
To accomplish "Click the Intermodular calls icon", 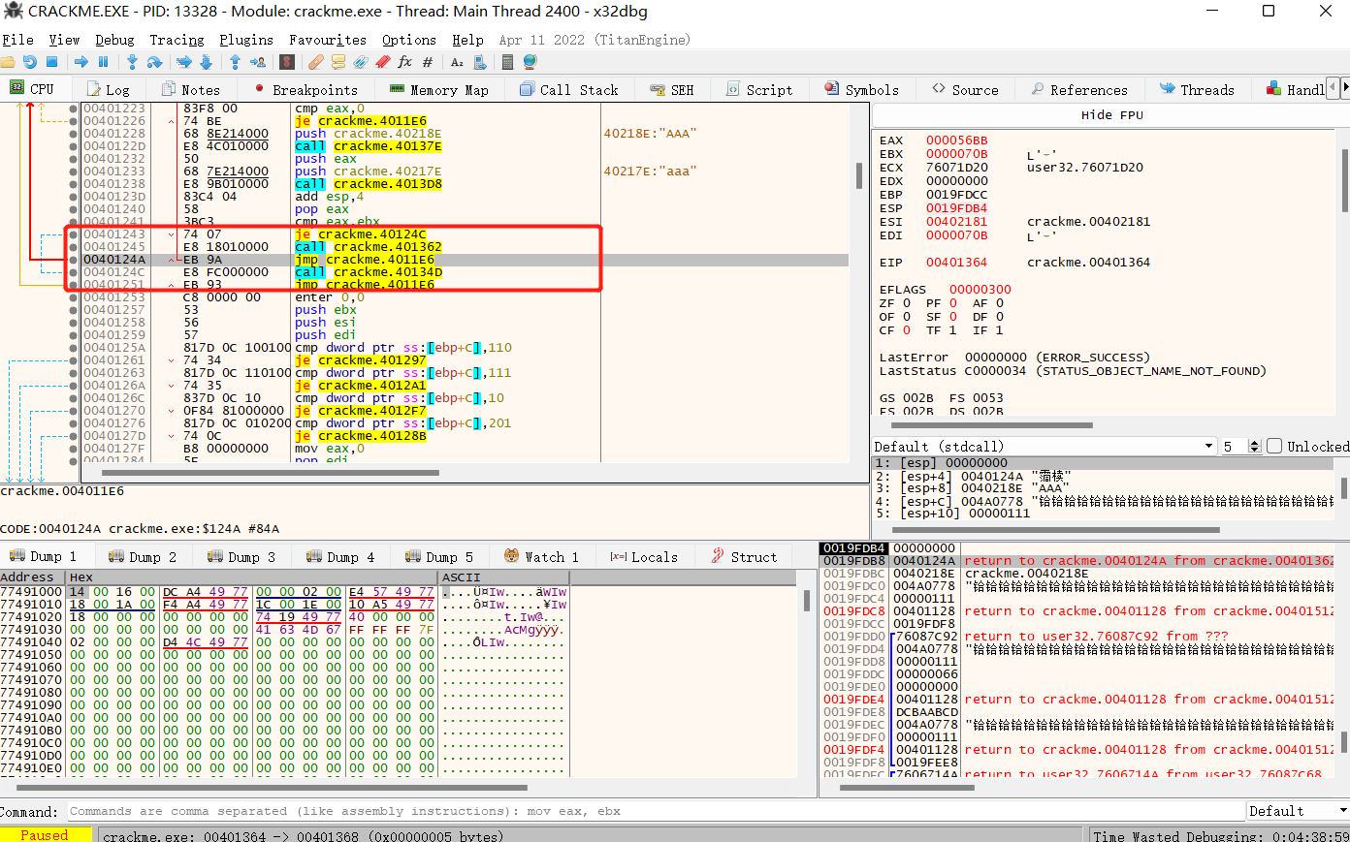I will click(479, 62).
